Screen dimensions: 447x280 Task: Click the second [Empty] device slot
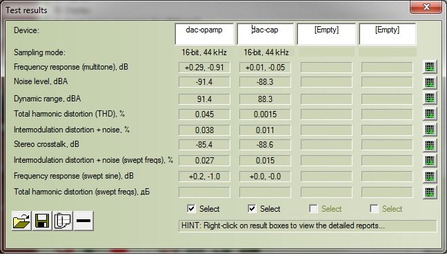[388, 34]
